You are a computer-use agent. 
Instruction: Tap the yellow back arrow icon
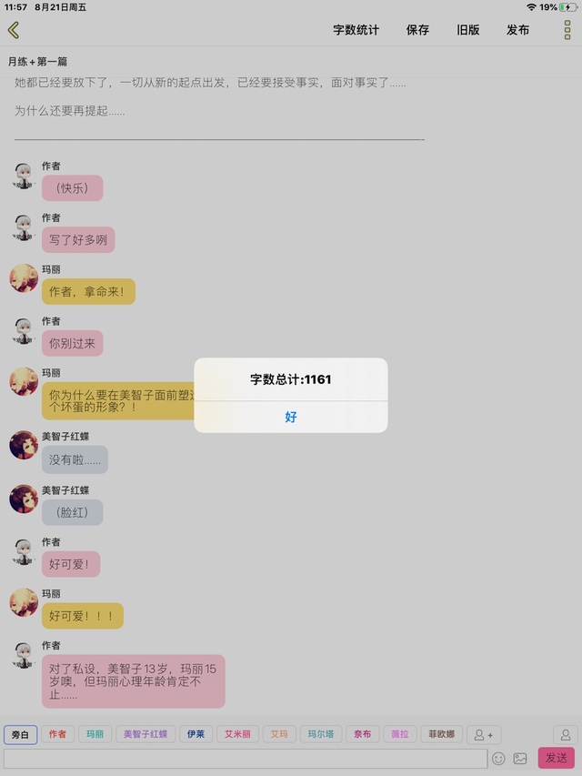14,30
